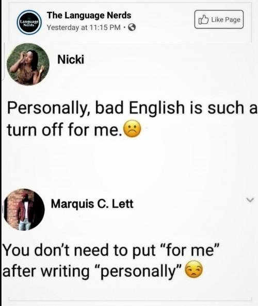Click the thumbs-up icon in Like Page

point(203,20)
